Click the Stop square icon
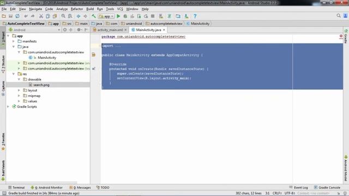Viewport: 349px width, 196px height. click(153, 16)
